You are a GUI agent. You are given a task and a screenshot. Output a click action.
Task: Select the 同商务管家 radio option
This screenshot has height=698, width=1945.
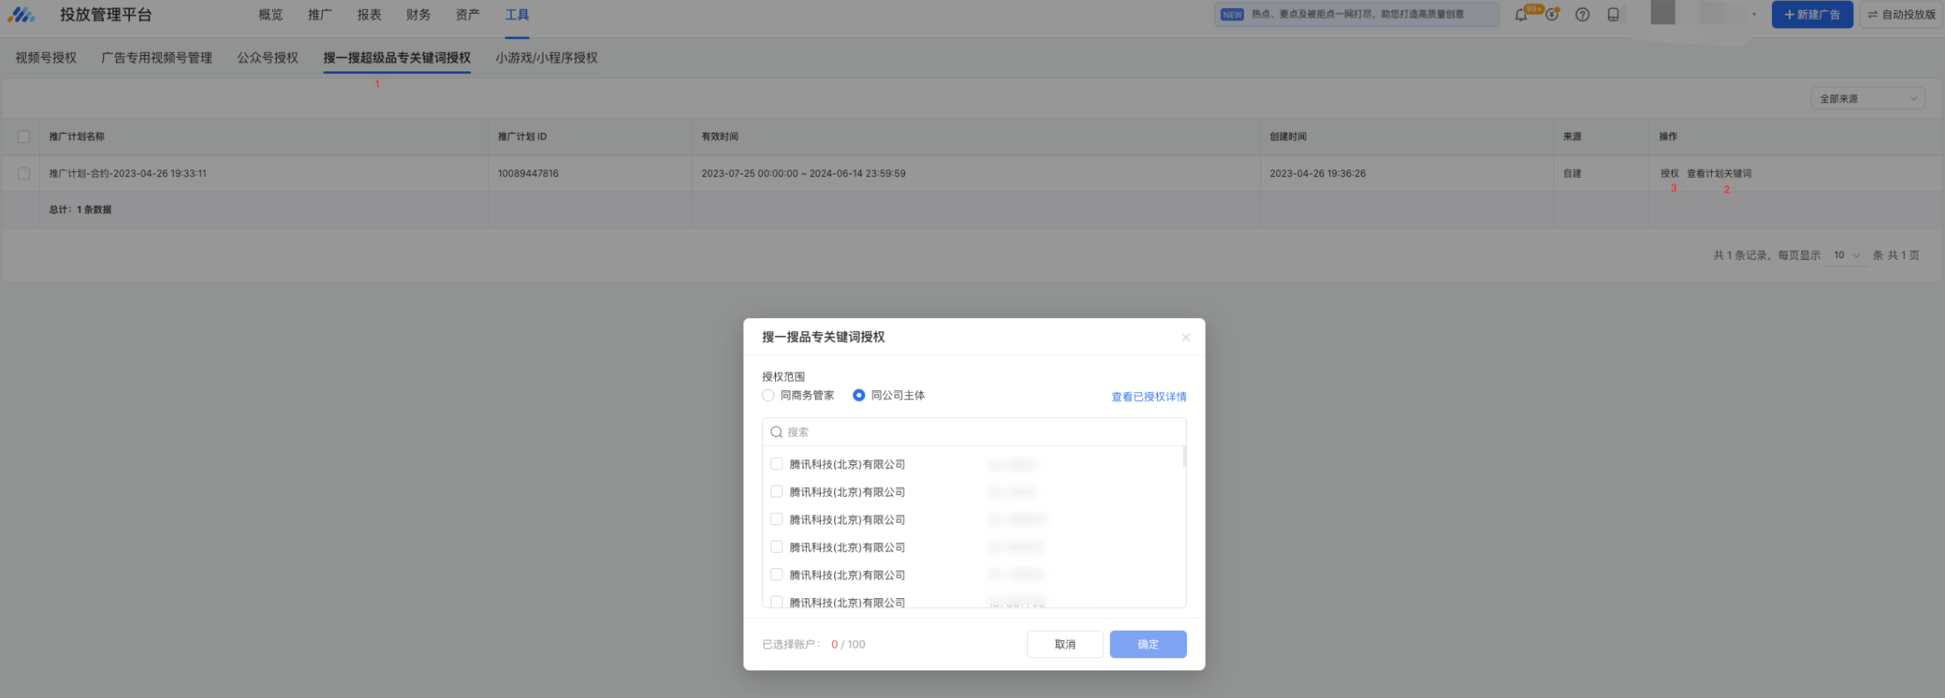click(769, 395)
